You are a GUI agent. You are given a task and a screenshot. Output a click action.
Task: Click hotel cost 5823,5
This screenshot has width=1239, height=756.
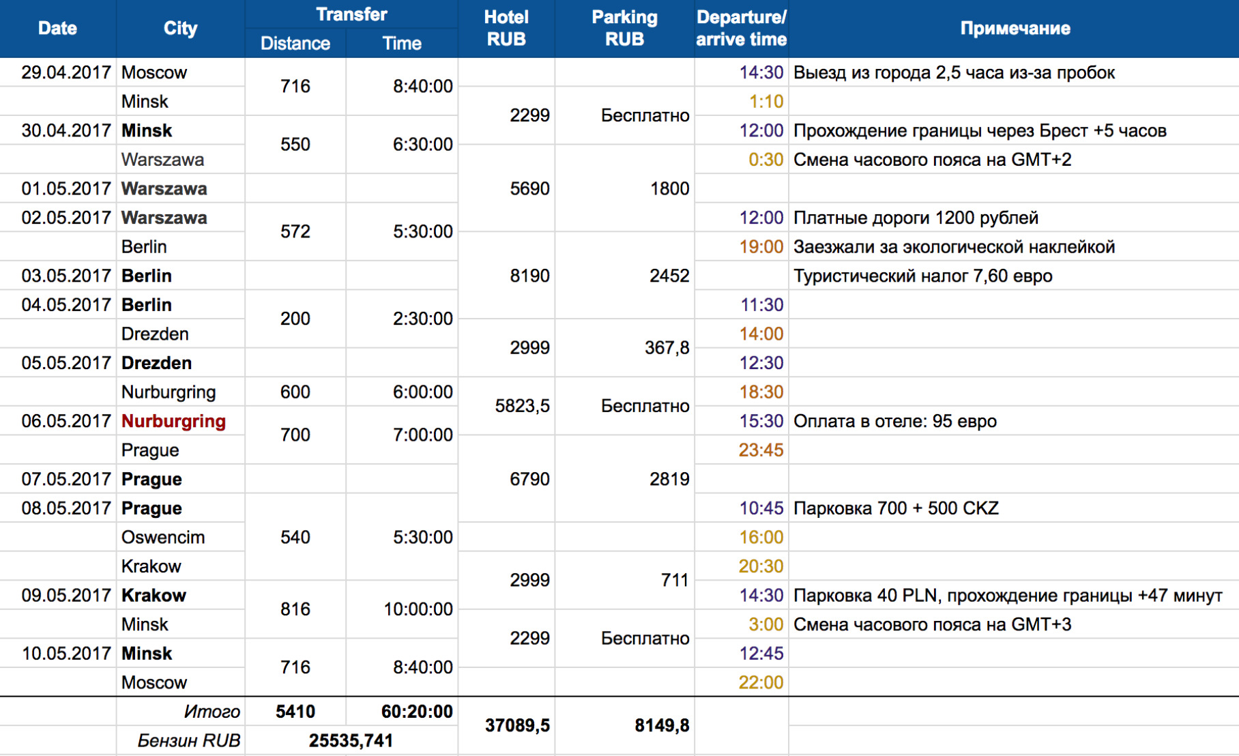click(x=506, y=406)
